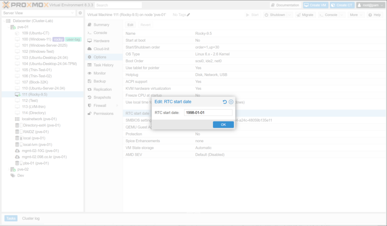Open the Server View dropdown
Screen dimensions: 387x226
point(73,13)
